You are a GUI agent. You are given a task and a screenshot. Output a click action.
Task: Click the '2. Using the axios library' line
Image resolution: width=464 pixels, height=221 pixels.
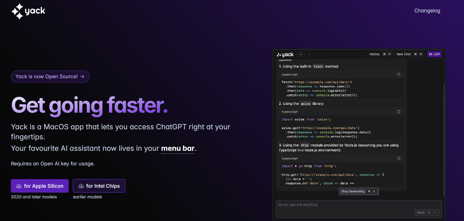[x=302, y=104]
